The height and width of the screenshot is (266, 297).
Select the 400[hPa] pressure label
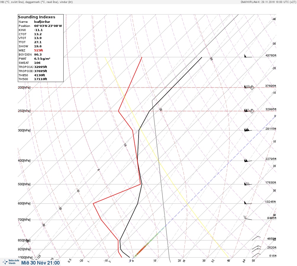(x=24, y=160)
